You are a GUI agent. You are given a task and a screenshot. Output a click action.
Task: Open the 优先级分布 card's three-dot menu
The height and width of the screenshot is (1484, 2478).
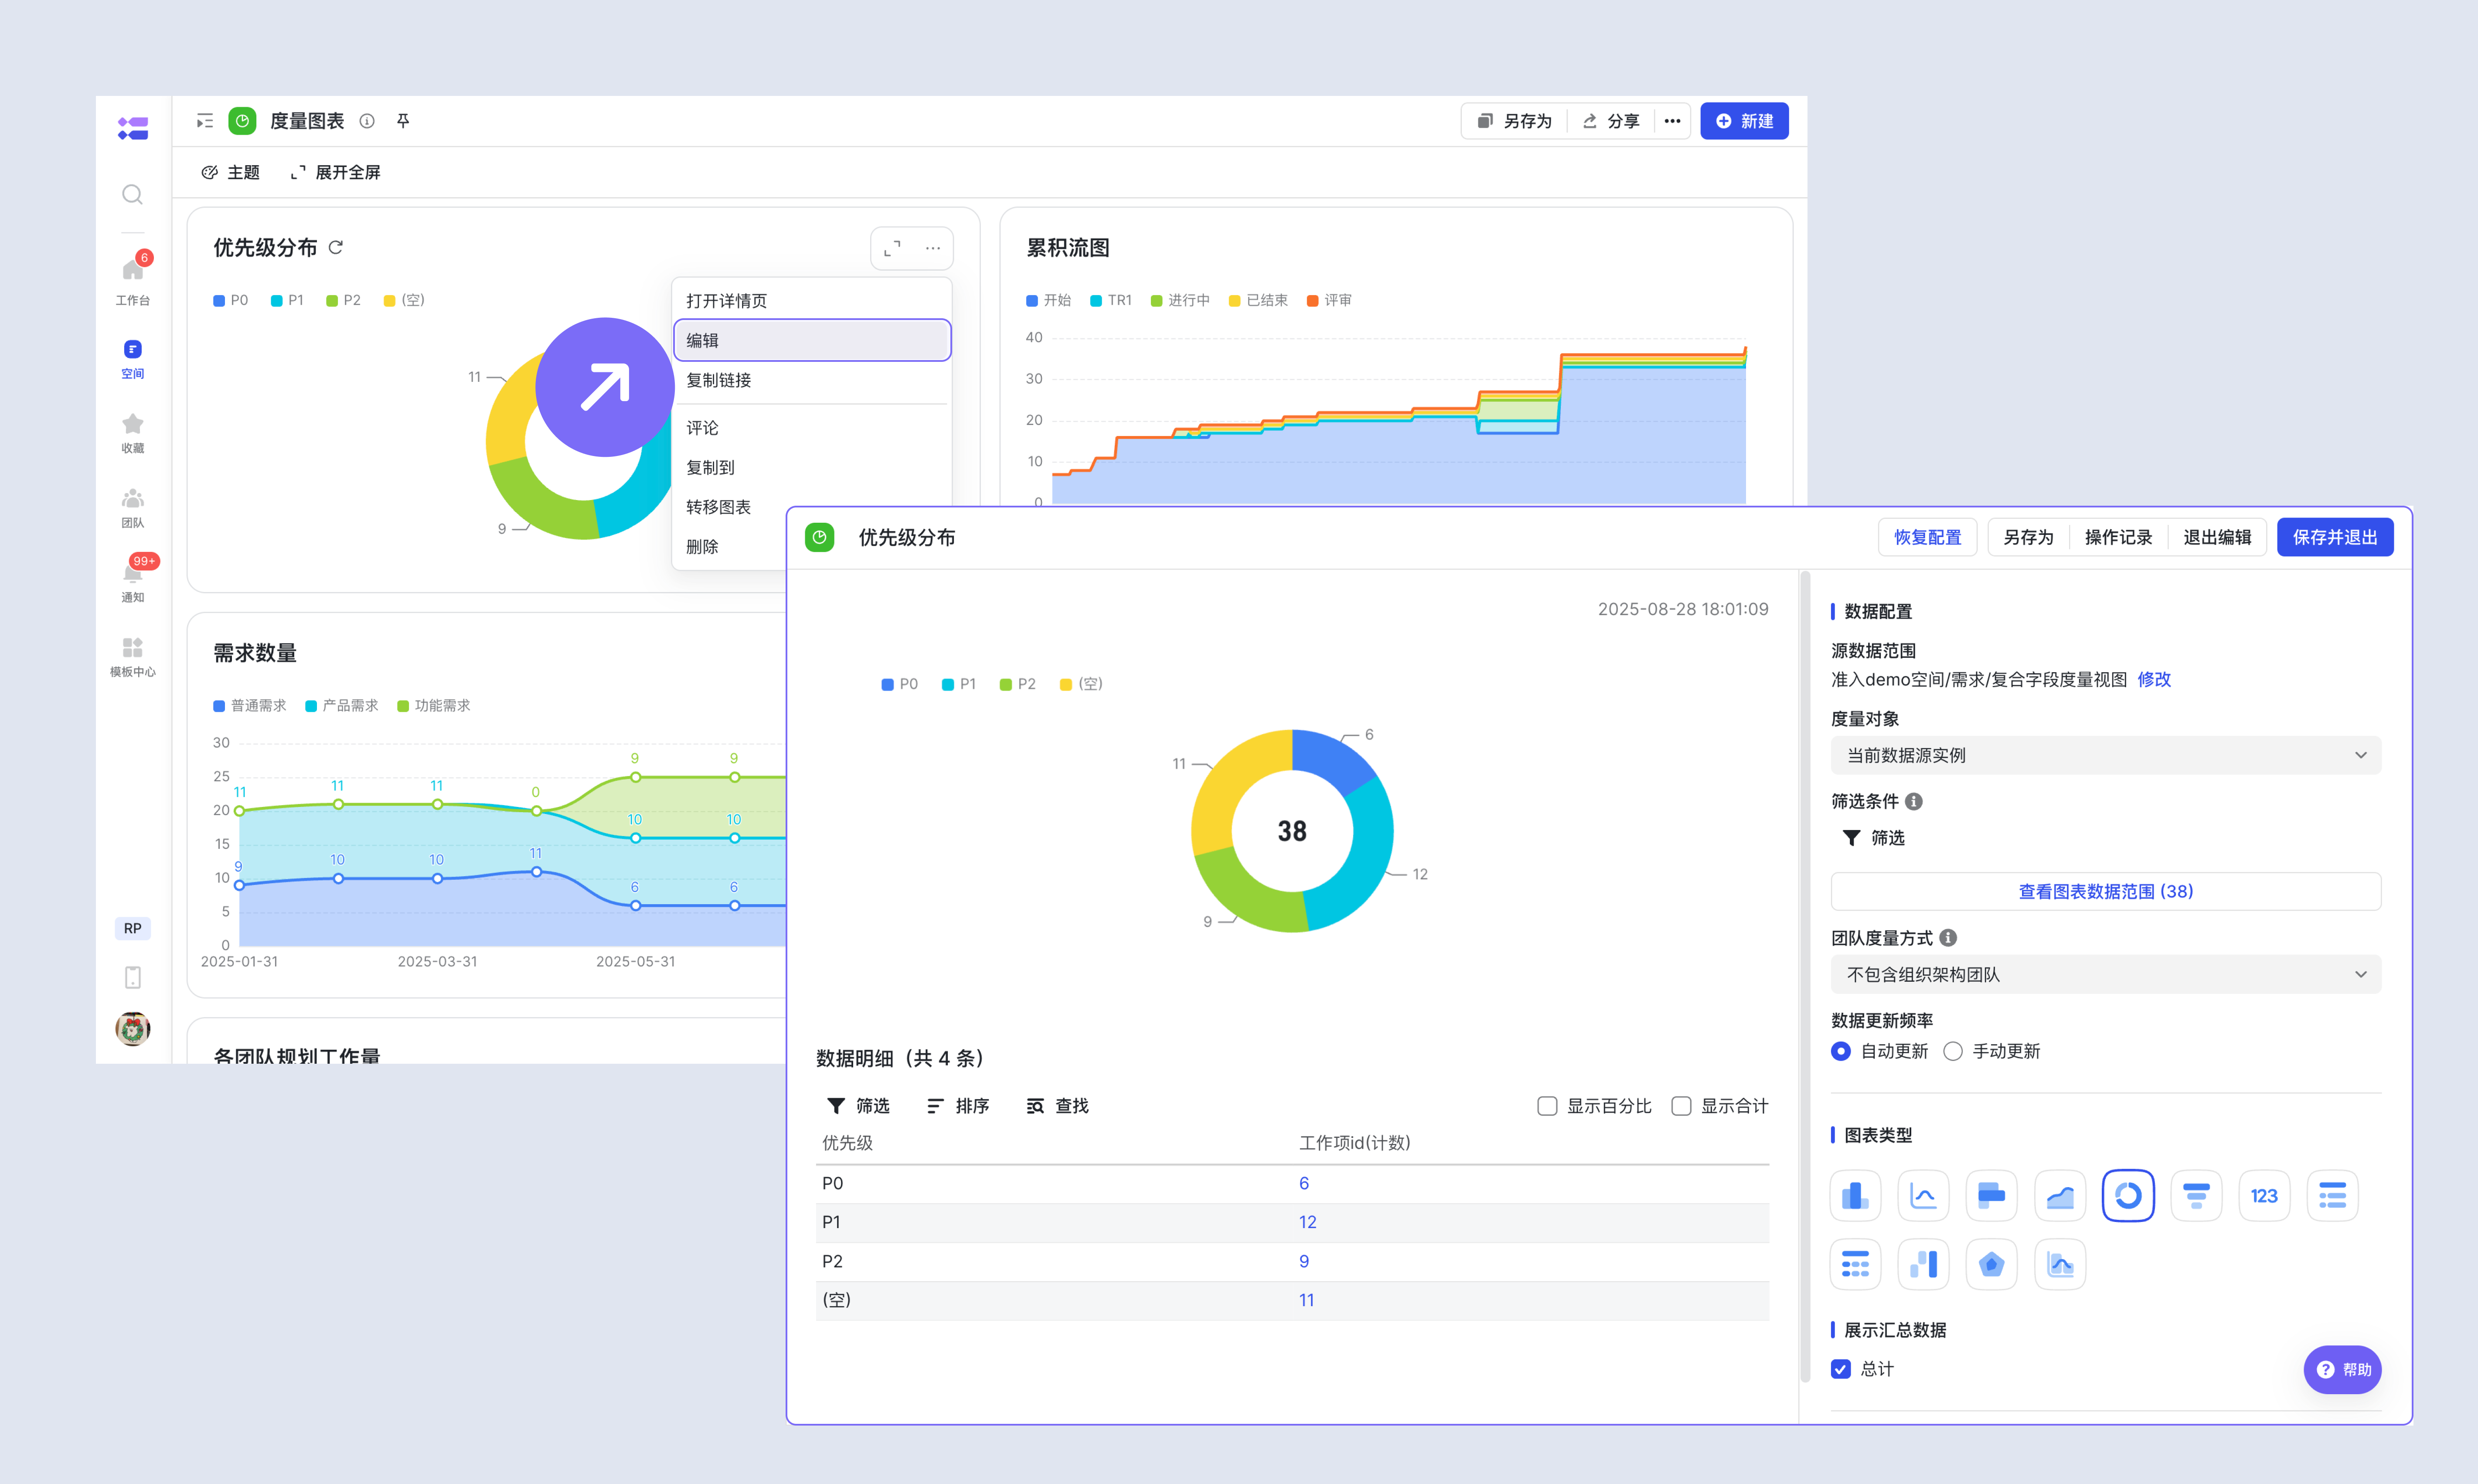click(933, 248)
